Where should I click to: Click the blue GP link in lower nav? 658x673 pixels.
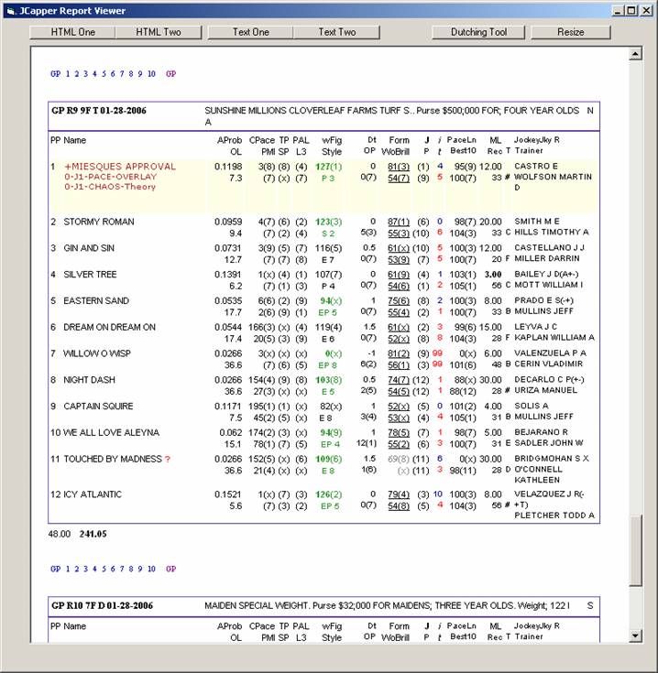[x=55, y=569]
